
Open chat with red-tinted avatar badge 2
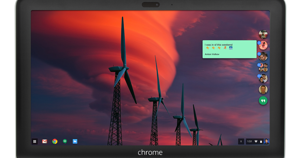[263, 45]
